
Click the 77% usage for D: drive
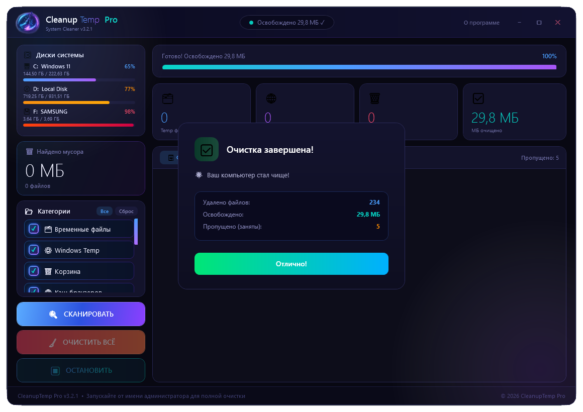coord(130,89)
